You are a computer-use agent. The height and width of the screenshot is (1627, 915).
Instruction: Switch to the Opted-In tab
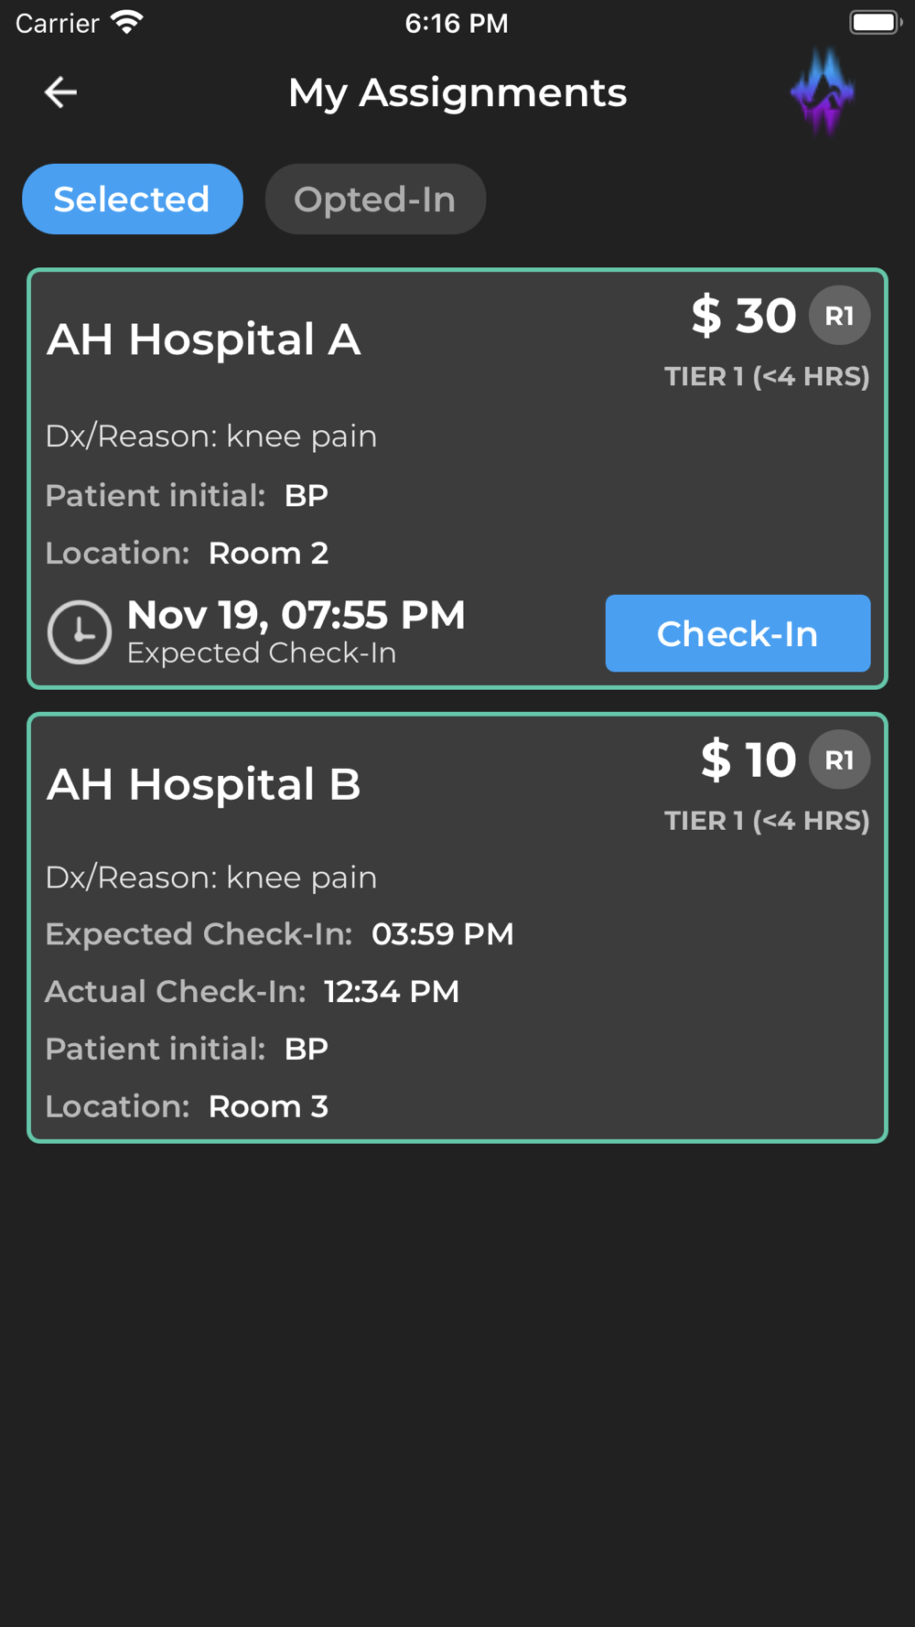375,199
